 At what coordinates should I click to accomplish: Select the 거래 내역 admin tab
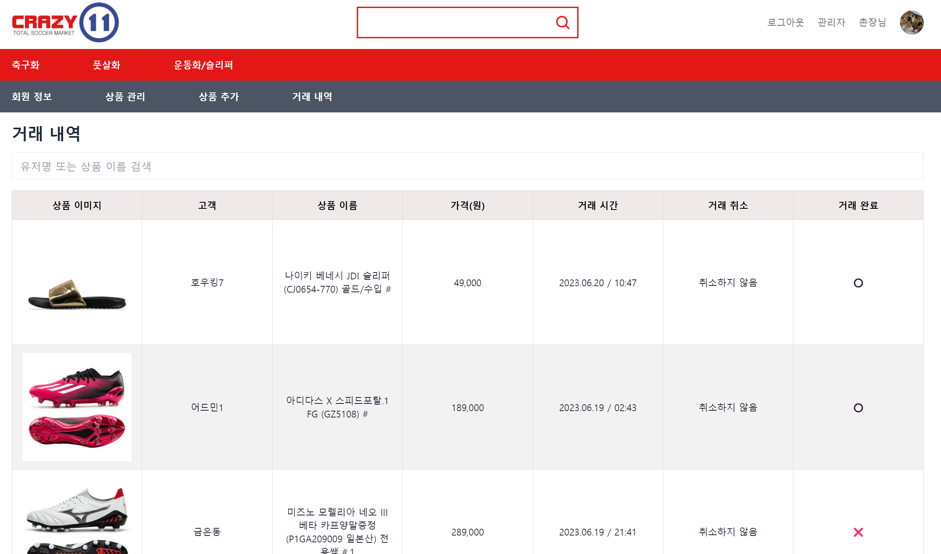click(x=312, y=97)
